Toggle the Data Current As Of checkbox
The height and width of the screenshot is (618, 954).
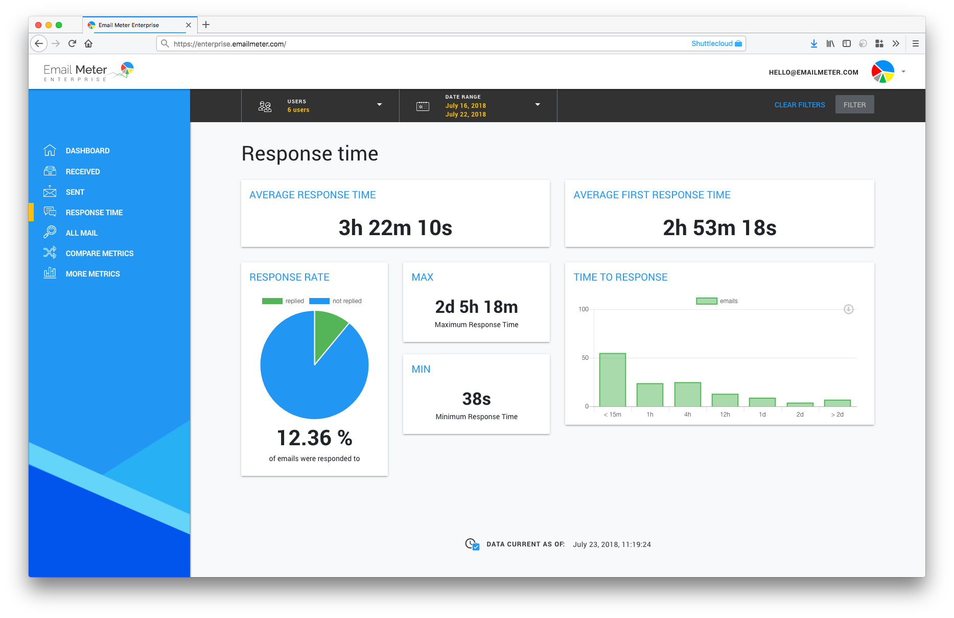click(x=476, y=546)
